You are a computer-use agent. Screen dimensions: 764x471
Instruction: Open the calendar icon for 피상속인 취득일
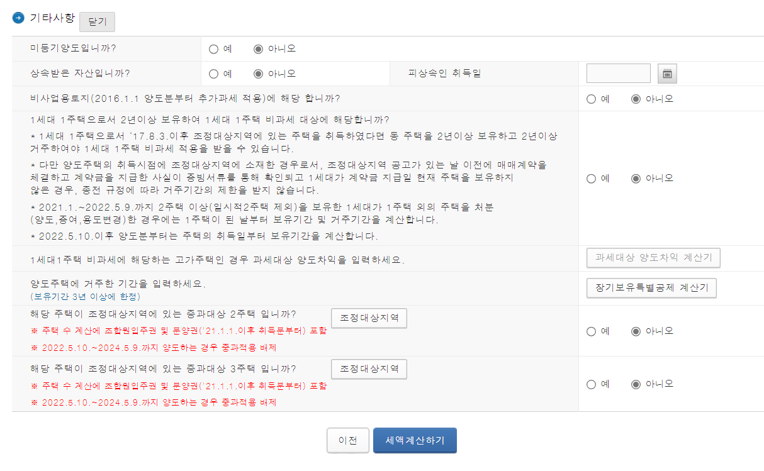coord(667,73)
